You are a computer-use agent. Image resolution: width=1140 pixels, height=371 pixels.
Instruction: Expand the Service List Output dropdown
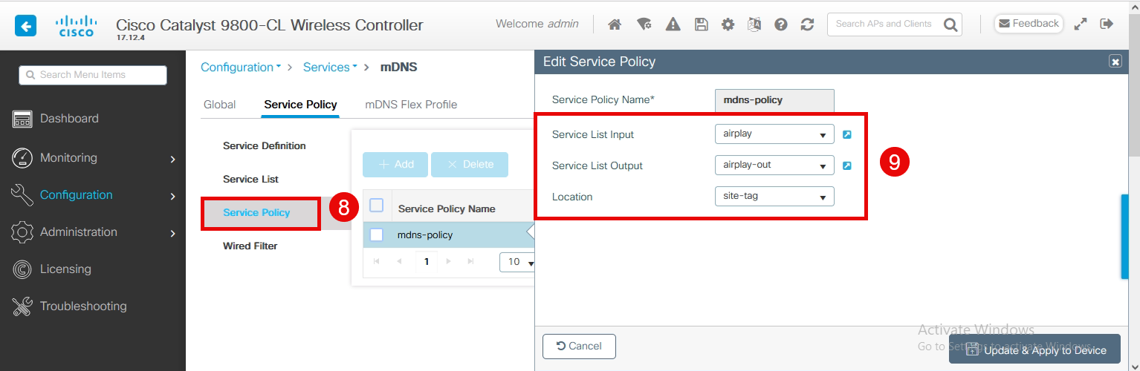774,165
